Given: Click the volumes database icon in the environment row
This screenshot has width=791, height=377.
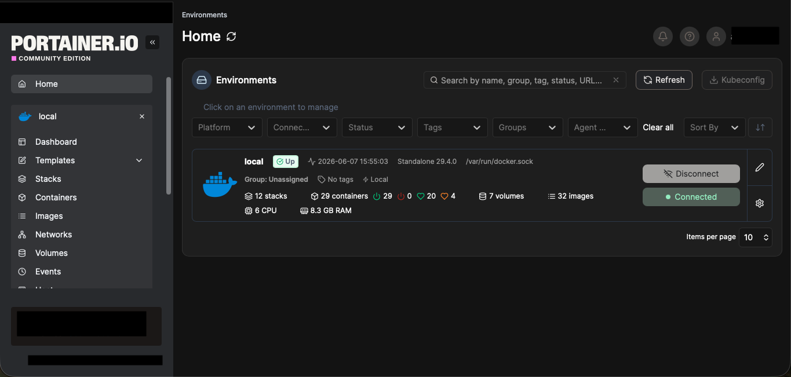Looking at the screenshot, I should pos(483,196).
